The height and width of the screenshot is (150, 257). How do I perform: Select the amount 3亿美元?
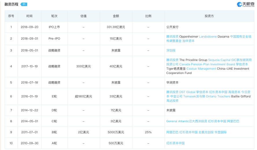(116, 121)
